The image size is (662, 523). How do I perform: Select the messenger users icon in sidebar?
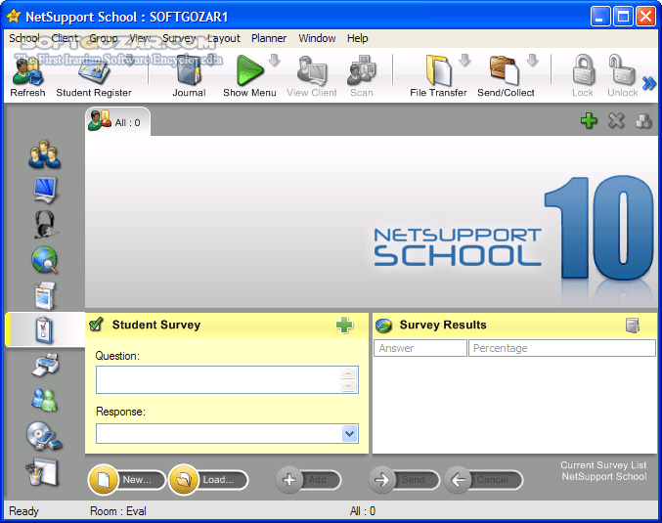point(45,400)
